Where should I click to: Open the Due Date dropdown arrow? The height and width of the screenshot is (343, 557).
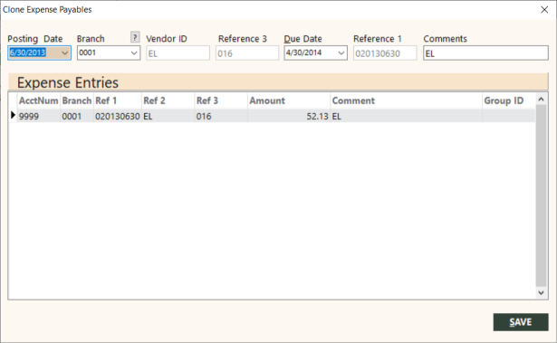point(341,52)
